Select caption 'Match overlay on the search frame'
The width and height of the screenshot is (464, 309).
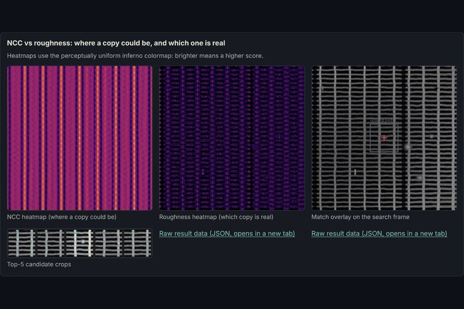point(360,217)
